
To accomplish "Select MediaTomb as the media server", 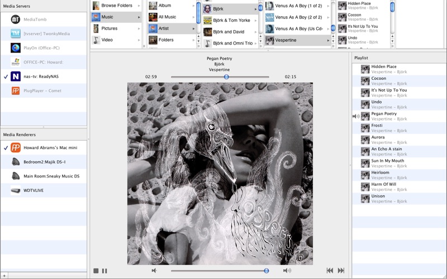I will [x=35, y=20].
